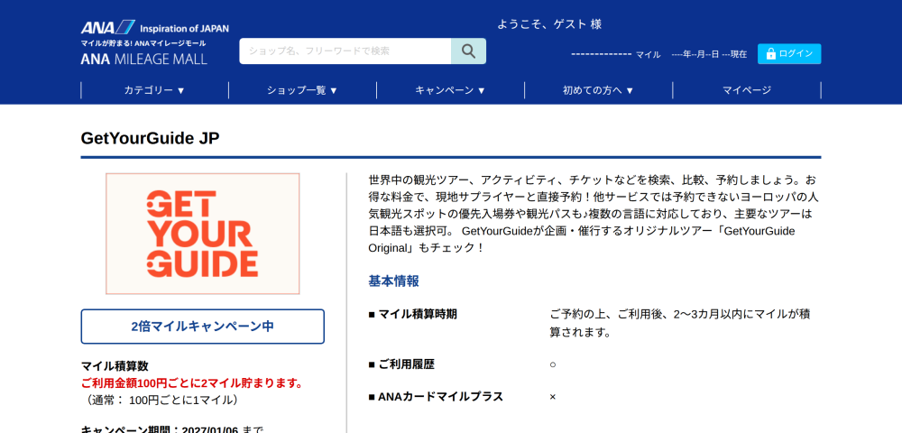Expand the 初めての方へ dropdown menu
This screenshot has width=902, height=433.
(598, 90)
